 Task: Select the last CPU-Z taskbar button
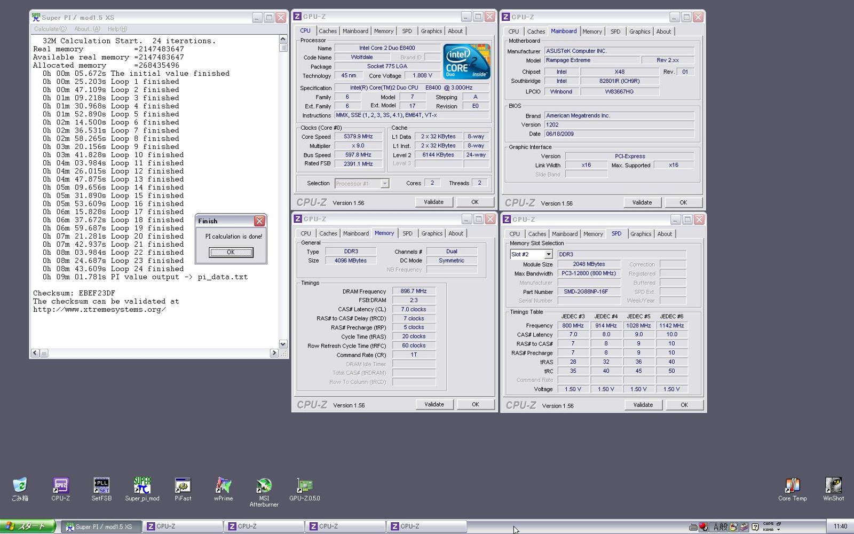tap(427, 527)
